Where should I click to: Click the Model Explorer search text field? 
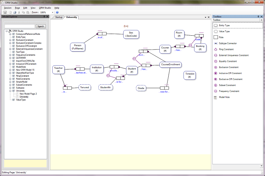[x=19, y=26]
